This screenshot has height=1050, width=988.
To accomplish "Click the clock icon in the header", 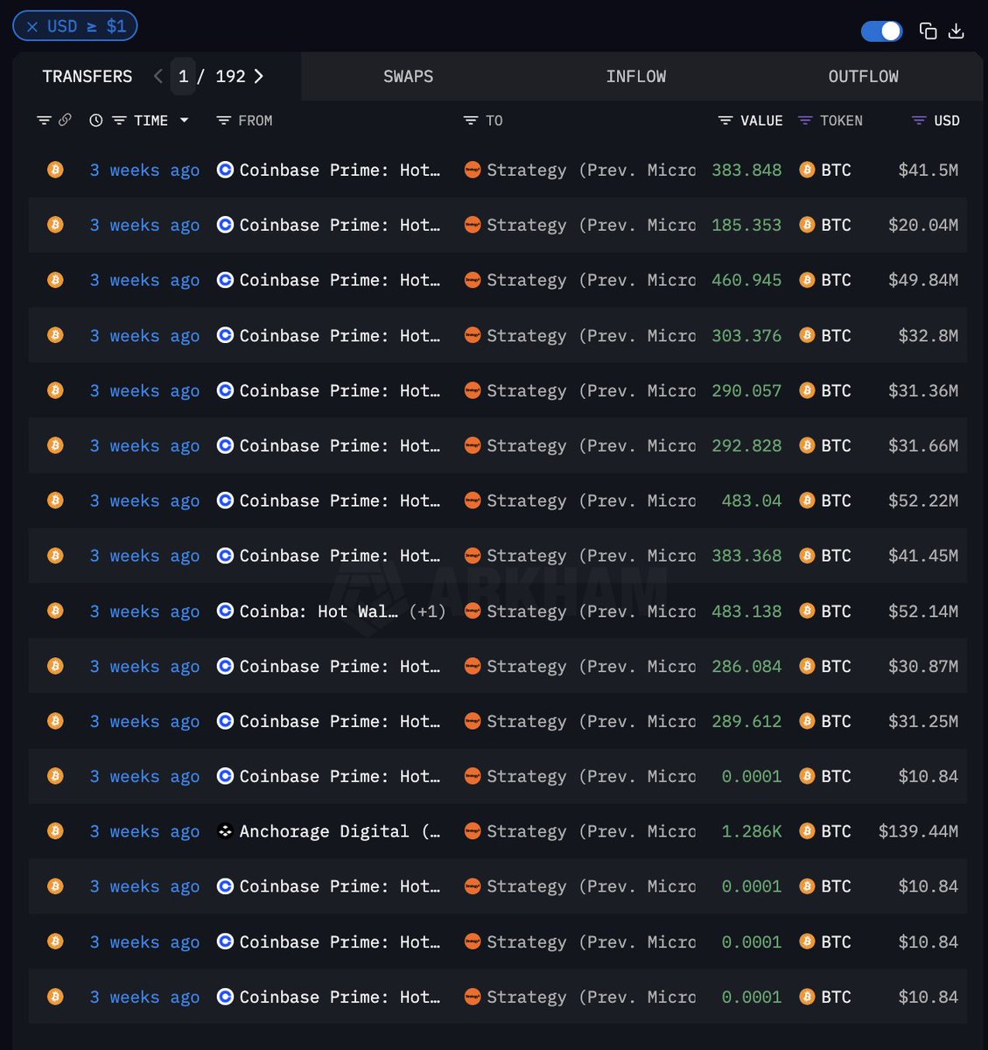I will pyautogui.click(x=96, y=120).
